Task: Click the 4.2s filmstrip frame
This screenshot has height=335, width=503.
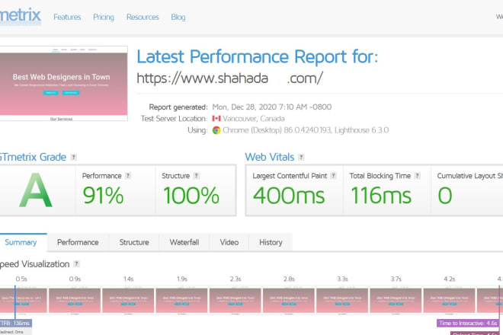Action: (x=449, y=301)
